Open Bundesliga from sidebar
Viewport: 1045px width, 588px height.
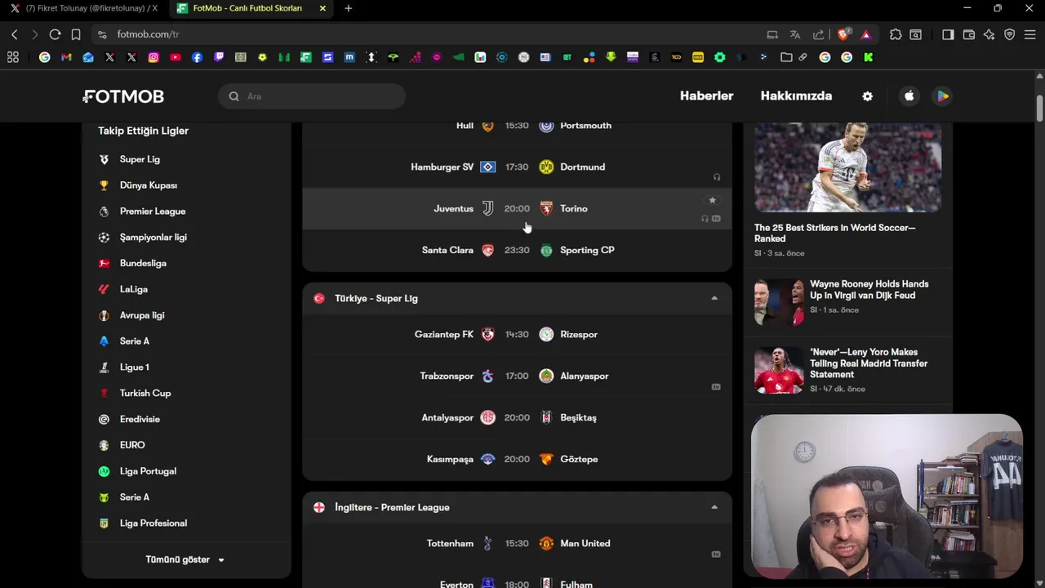143,263
